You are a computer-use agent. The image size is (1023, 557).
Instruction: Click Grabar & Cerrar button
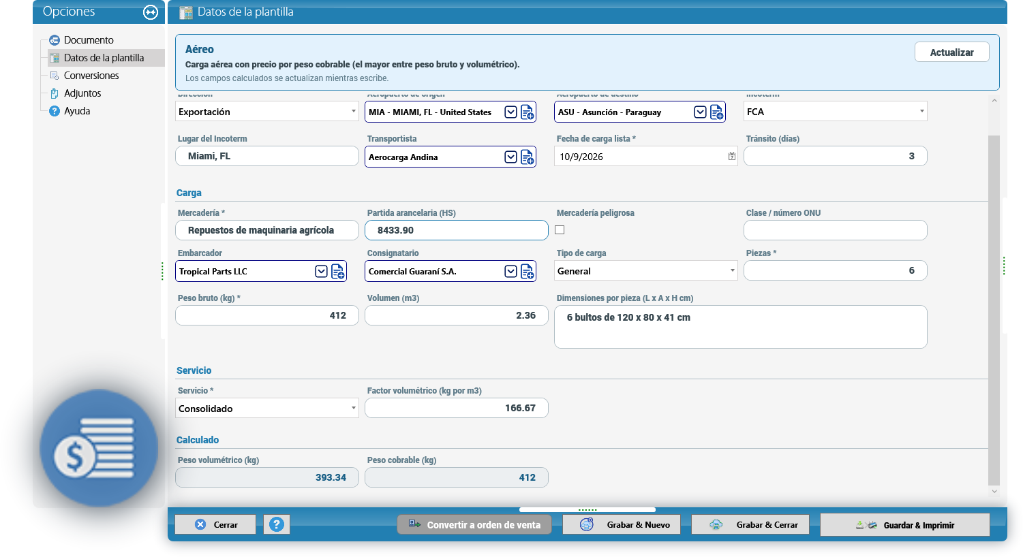pyautogui.click(x=750, y=524)
